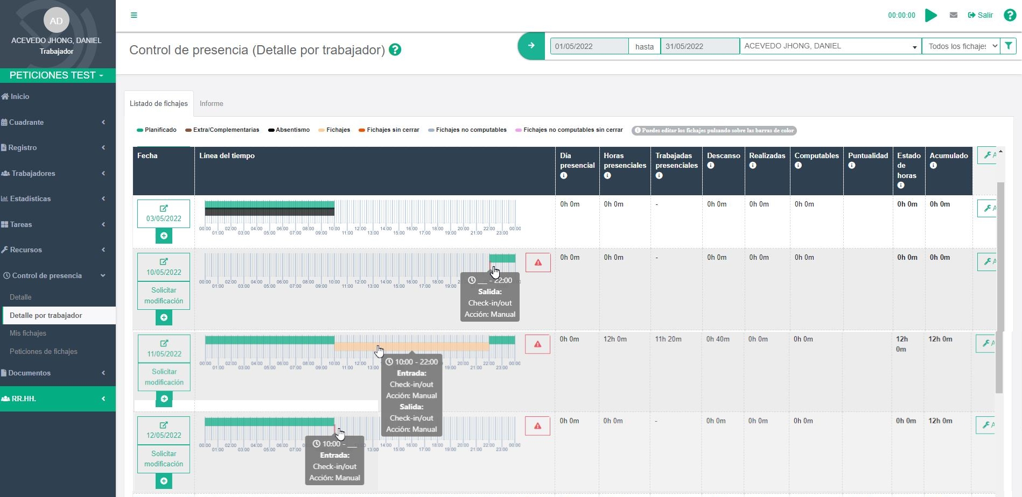Click Solicitar modificación for 11/05/2022

164,377
